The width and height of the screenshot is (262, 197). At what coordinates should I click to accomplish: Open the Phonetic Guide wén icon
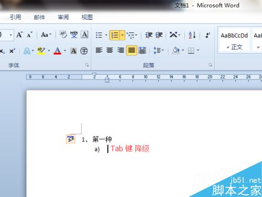[x=74, y=34]
